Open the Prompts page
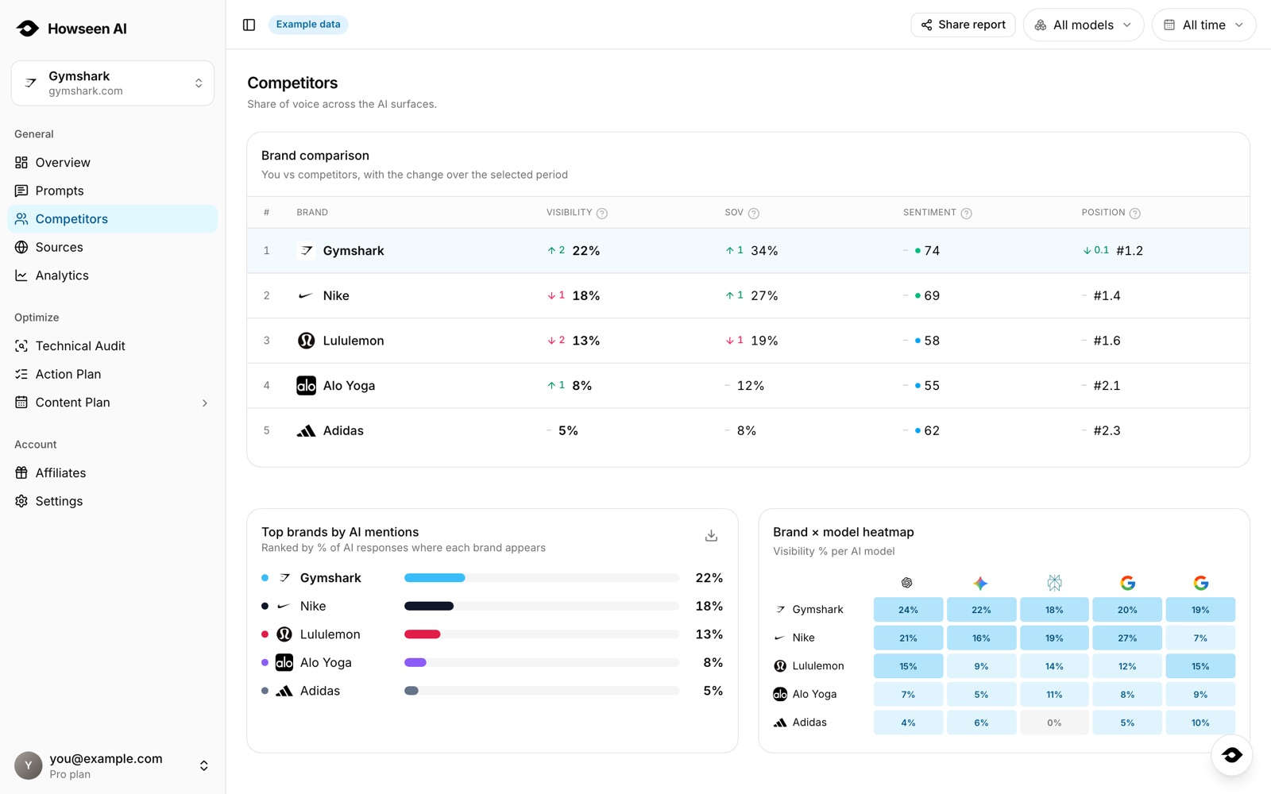 (113, 191)
